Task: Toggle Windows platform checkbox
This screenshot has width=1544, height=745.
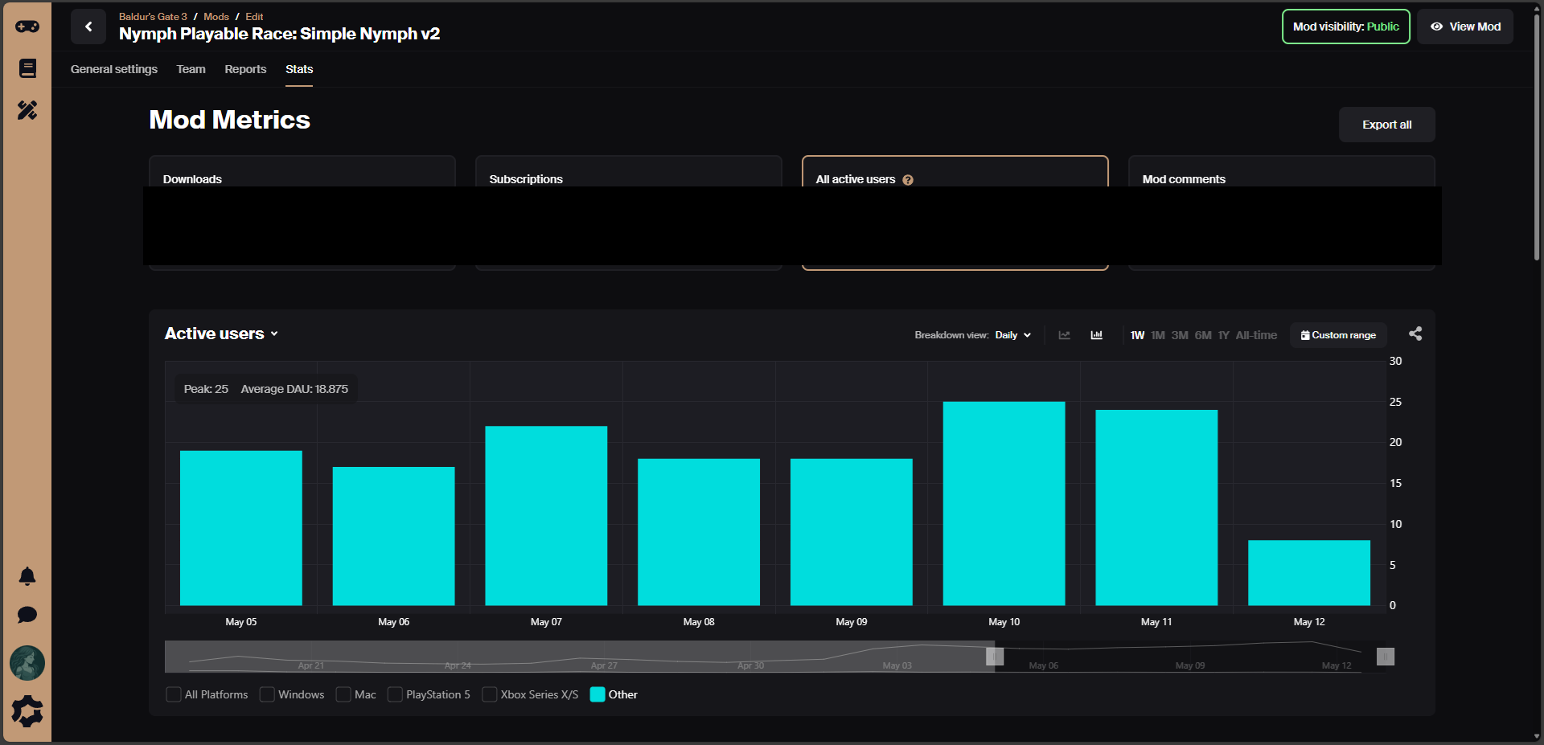Action: tap(267, 694)
